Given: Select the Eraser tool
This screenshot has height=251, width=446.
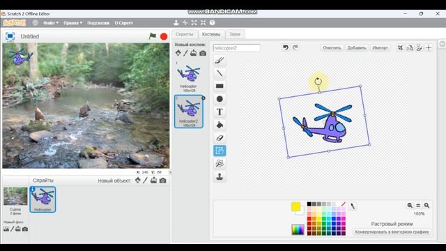Looking at the screenshot, I should pos(220,138).
